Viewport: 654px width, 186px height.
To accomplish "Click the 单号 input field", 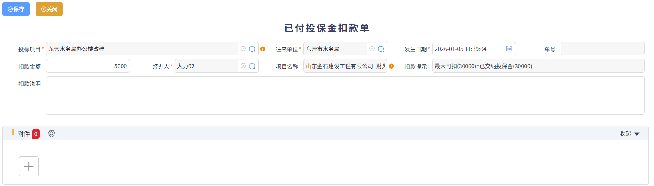I will point(602,49).
